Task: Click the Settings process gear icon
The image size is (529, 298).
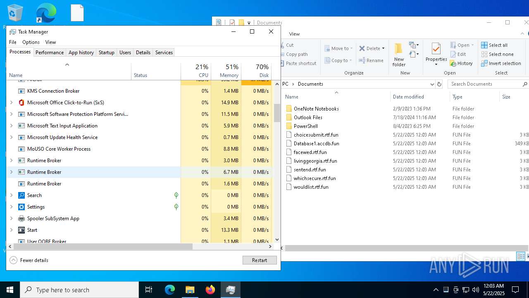Action: 21,207
